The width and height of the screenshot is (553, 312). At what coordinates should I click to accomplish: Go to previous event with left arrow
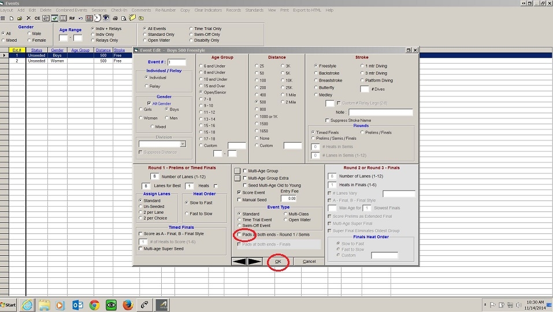tap(239, 261)
